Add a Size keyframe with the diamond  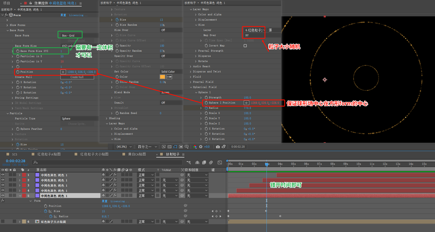pos(217,211)
